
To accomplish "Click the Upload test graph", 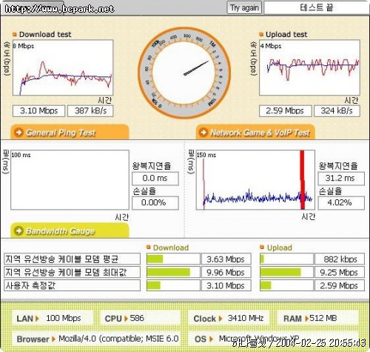I will (309, 67).
